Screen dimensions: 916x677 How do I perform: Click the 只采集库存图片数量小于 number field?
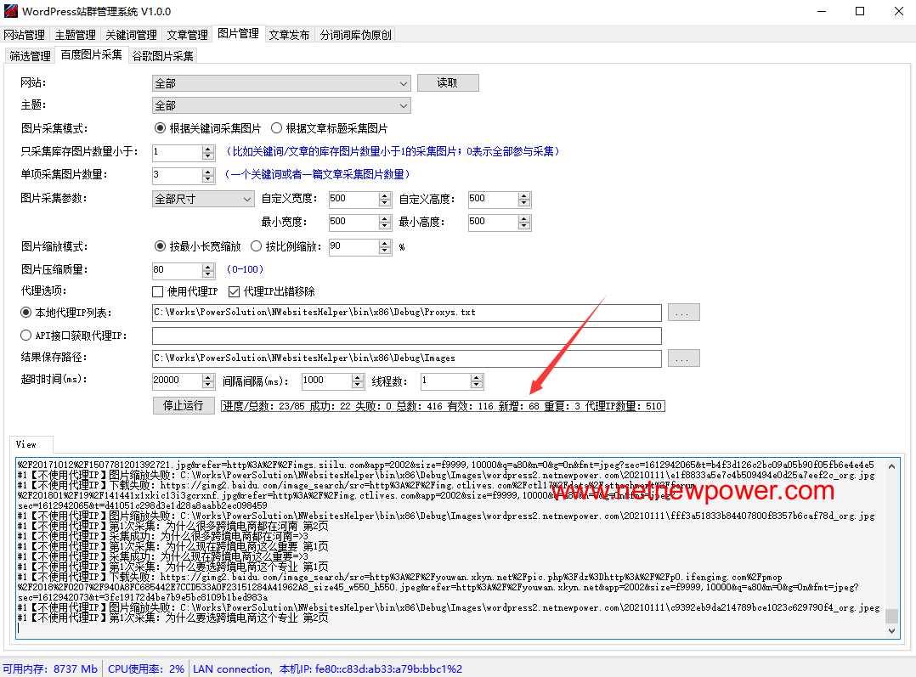coord(177,152)
